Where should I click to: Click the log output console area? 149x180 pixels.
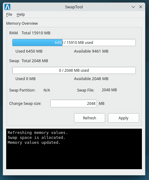pyautogui.click(x=74, y=149)
